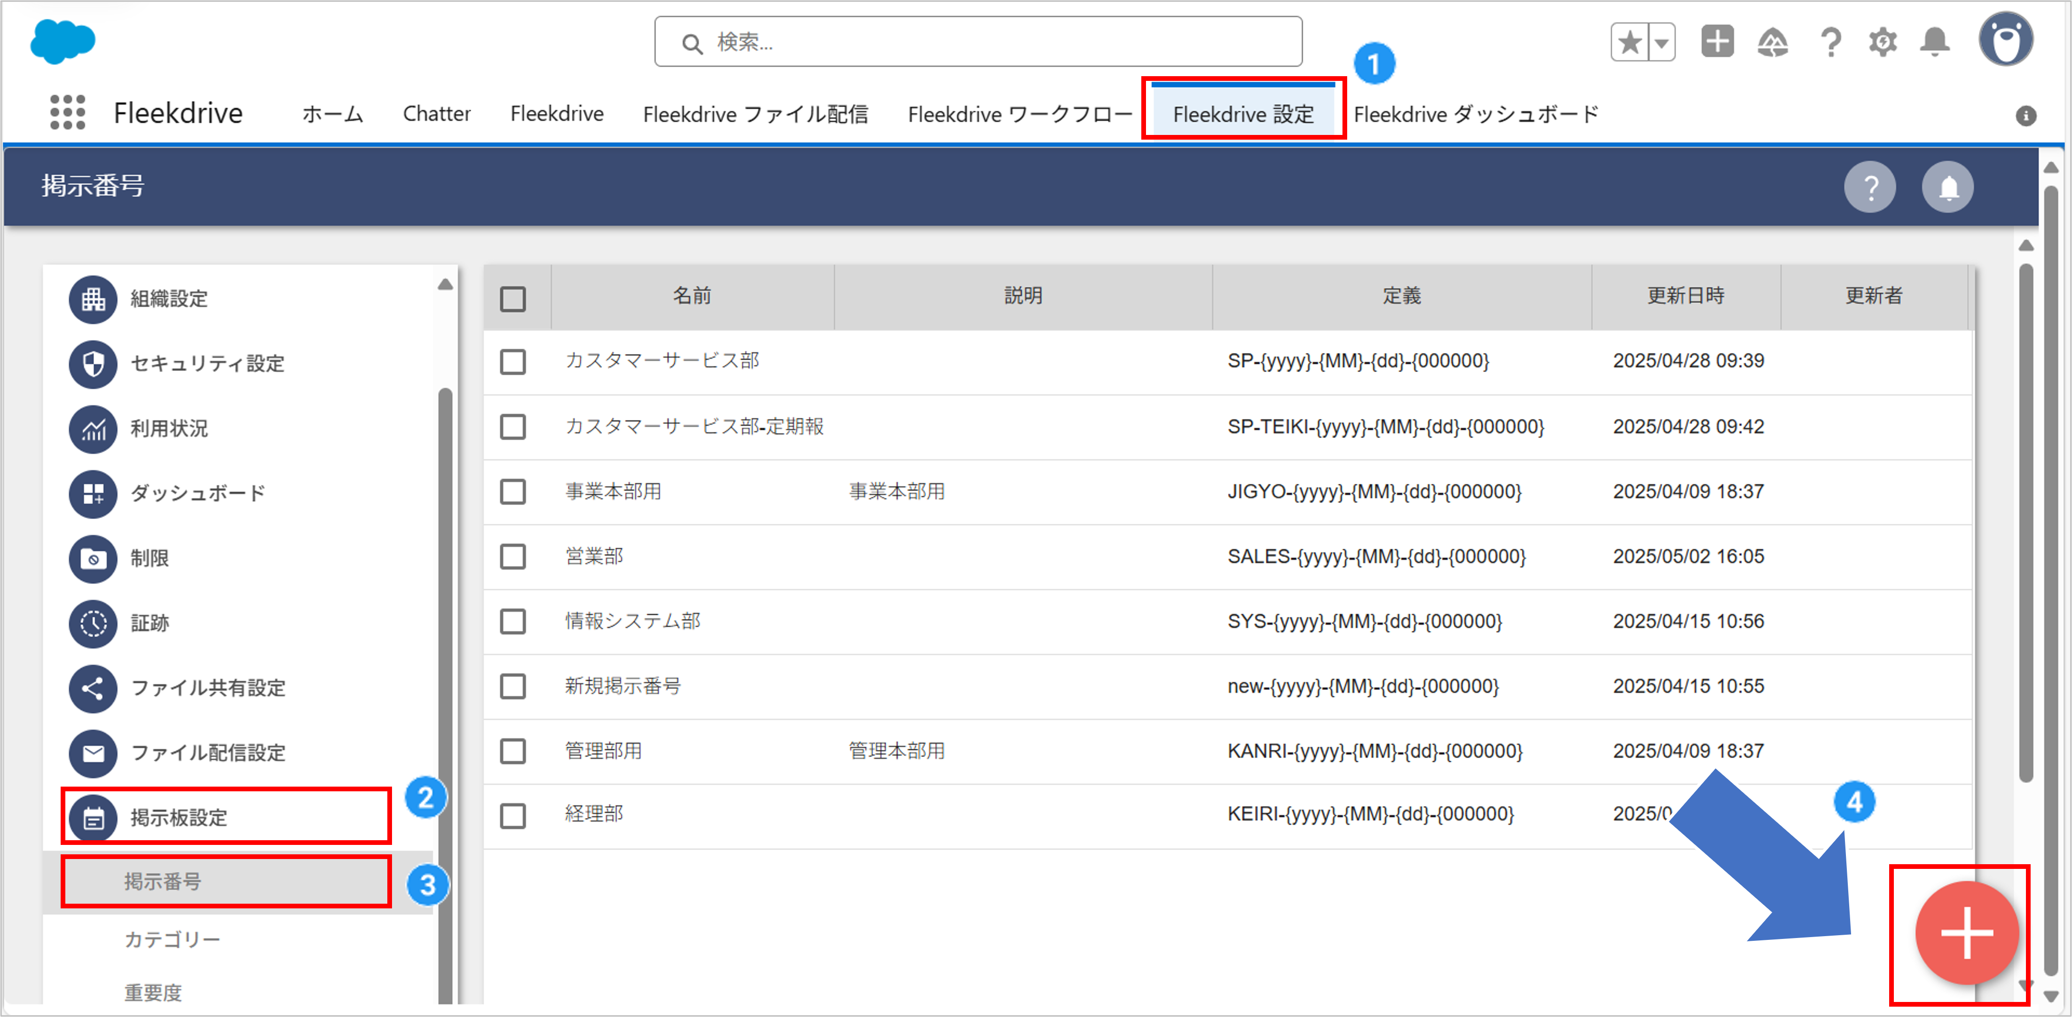Open the Trailhead guidance icon
The image size is (2072, 1017).
(x=1773, y=42)
